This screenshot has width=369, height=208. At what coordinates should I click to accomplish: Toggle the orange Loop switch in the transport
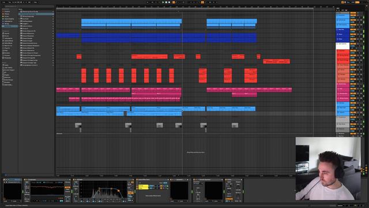pos(202,2)
